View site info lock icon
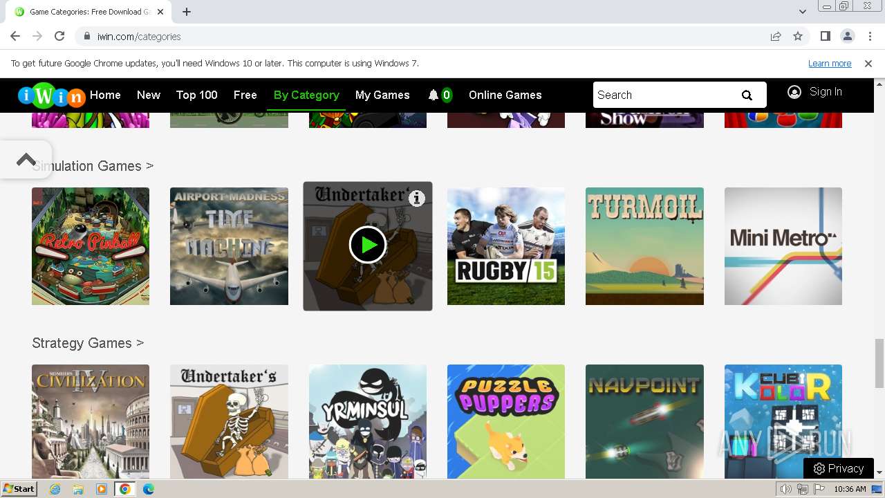This screenshot has height=498, width=885. point(86,36)
